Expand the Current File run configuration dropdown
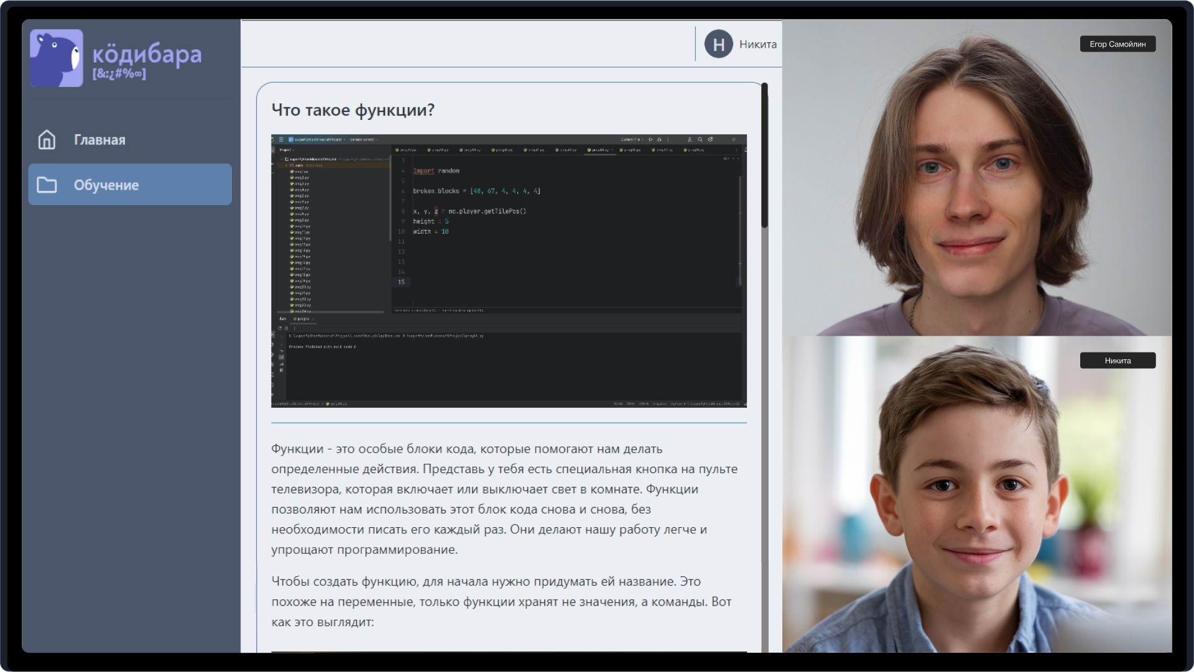1194x672 pixels. pyautogui.click(x=632, y=139)
